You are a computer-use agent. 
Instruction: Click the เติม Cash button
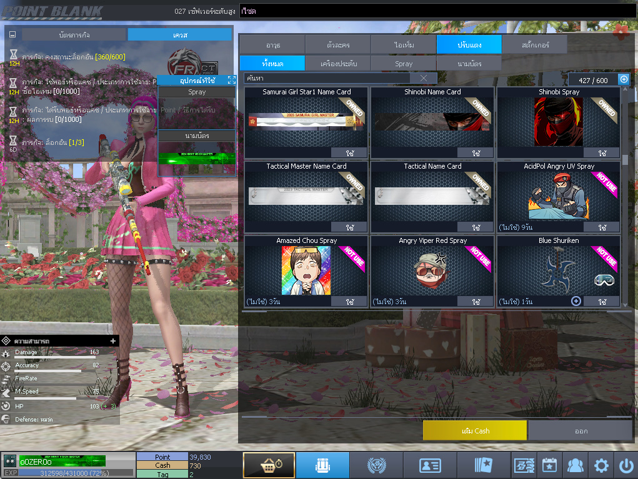click(x=474, y=431)
